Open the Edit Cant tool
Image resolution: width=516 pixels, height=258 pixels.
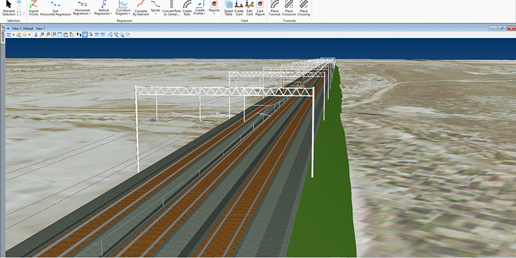coord(249,8)
